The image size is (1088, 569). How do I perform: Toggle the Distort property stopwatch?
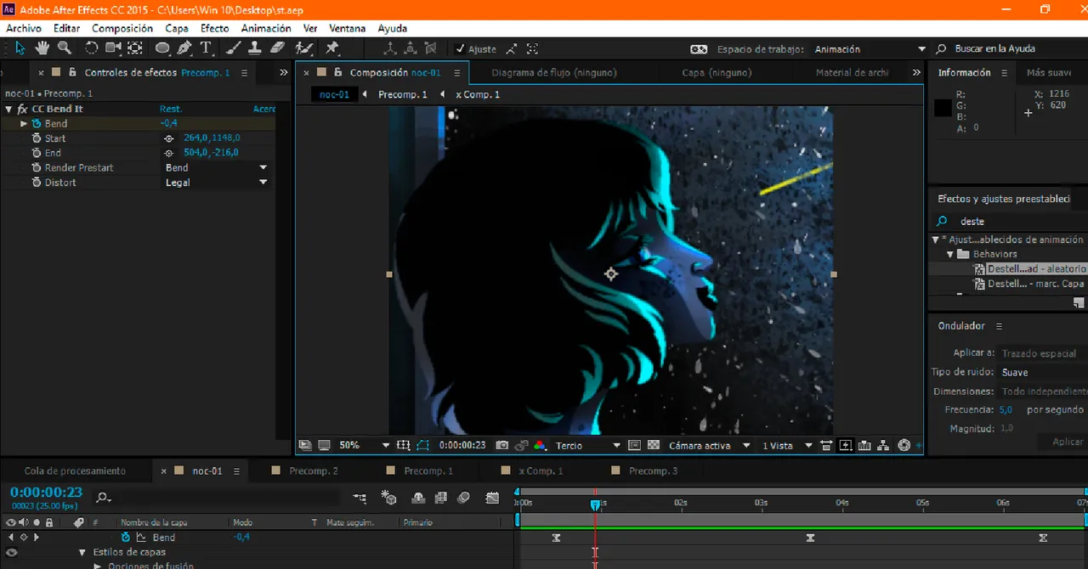tap(37, 183)
